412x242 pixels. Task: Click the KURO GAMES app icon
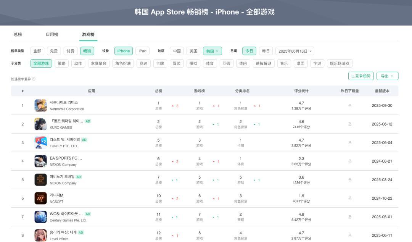[x=40, y=124]
